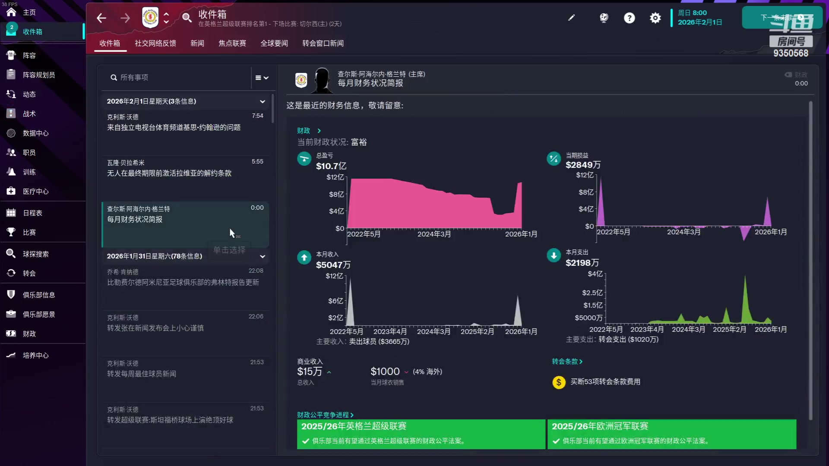Open the 转会条款 transfer clauses link
This screenshot has height=466, width=829.
[567, 362]
